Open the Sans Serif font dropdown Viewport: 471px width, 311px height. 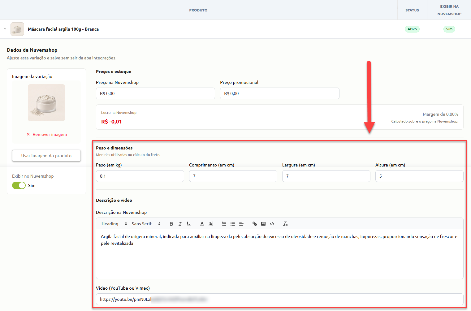146,224
